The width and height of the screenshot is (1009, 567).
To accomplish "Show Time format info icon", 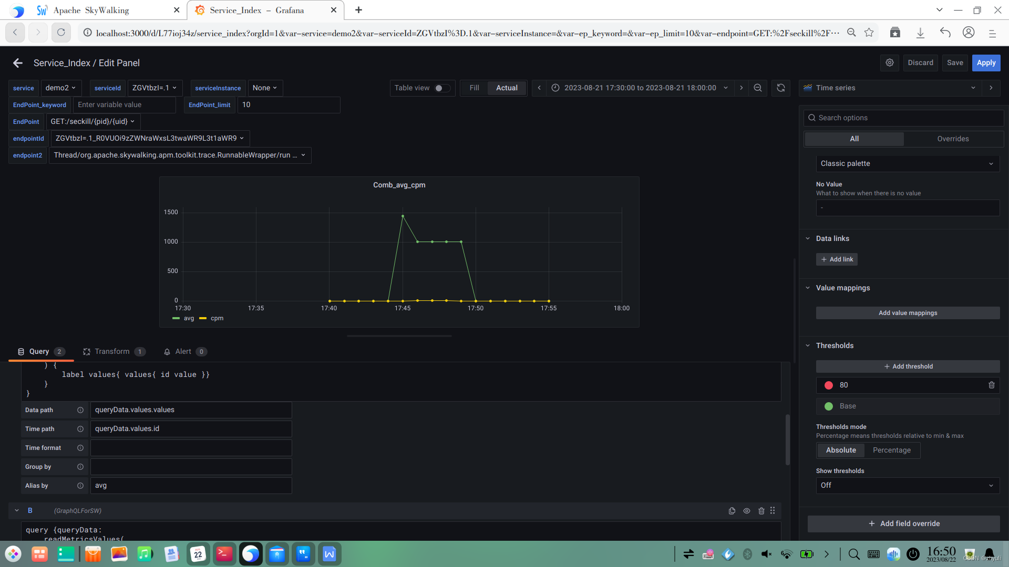I will (80, 448).
